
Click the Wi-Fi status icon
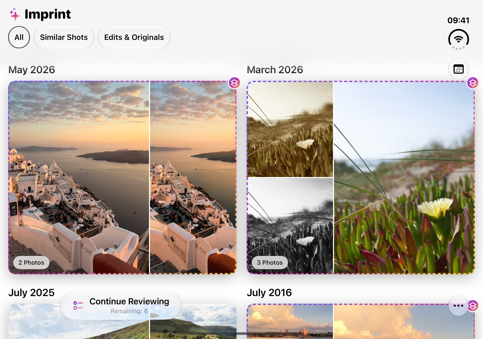[x=459, y=40]
